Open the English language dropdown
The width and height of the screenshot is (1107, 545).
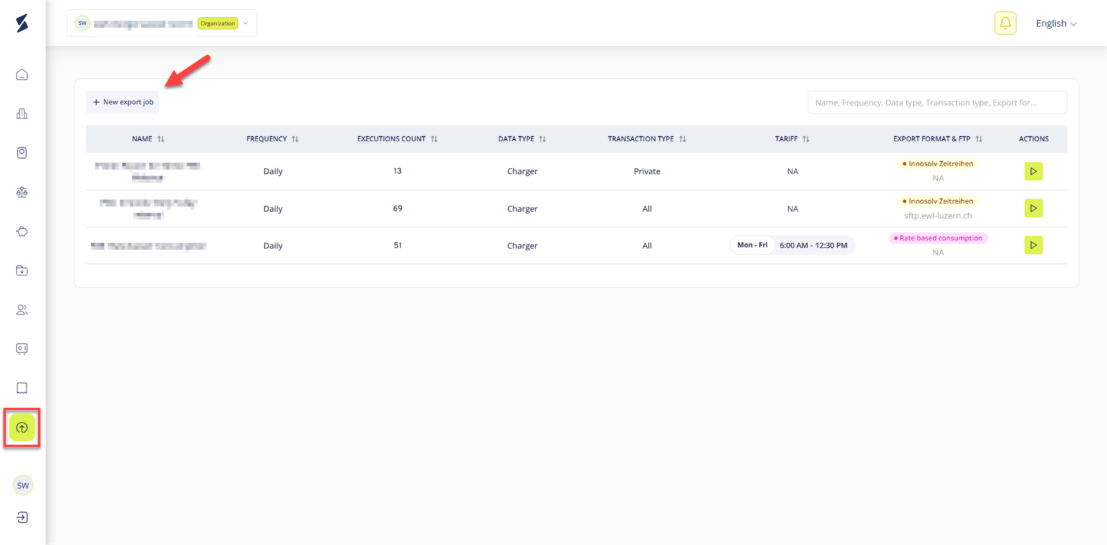click(x=1056, y=24)
